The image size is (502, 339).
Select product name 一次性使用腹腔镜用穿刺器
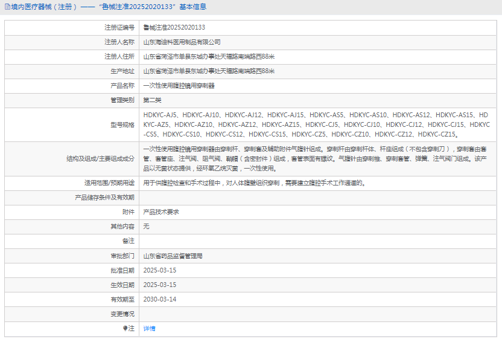[x=179, y=86]
